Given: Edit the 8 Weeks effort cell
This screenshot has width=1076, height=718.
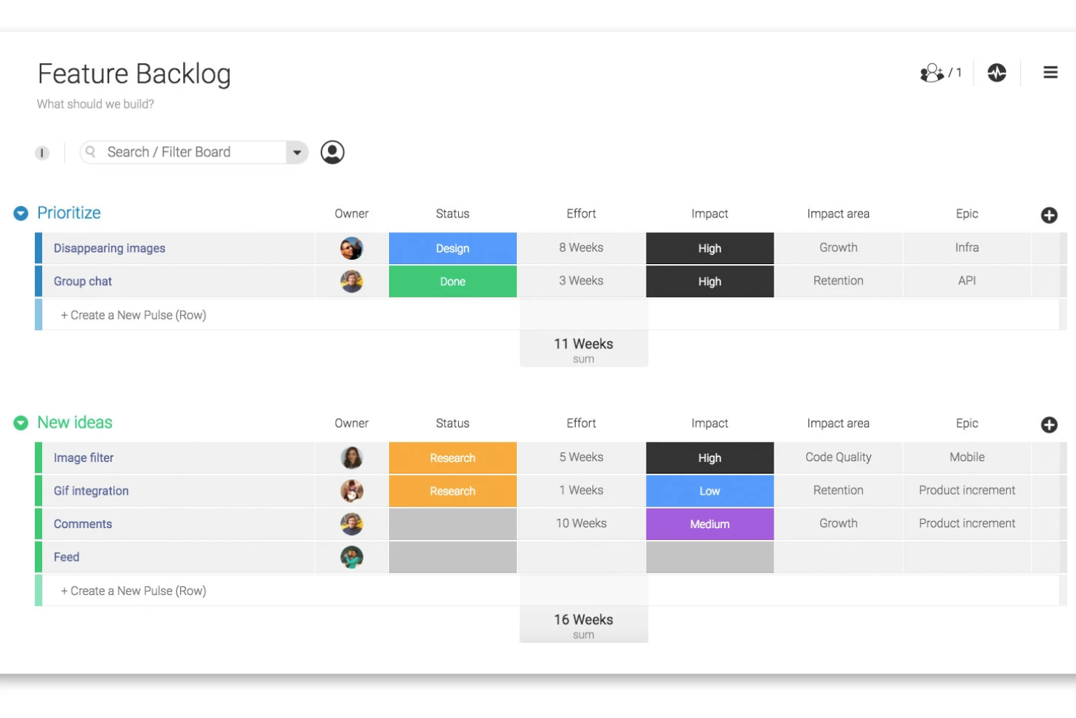Looking at the screenshot, I should pyautogui.click(x=582, y=248).
